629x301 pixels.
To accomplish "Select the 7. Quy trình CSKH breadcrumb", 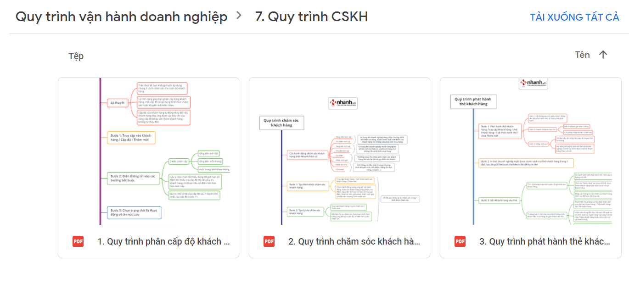I will pos(311,17).
